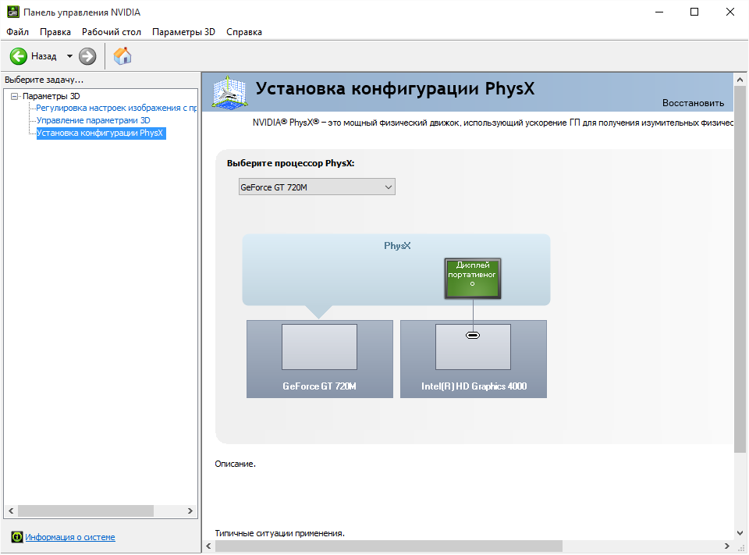Open the Информация о системе link
The image size is (749, 555).
[x=70, y=537]
